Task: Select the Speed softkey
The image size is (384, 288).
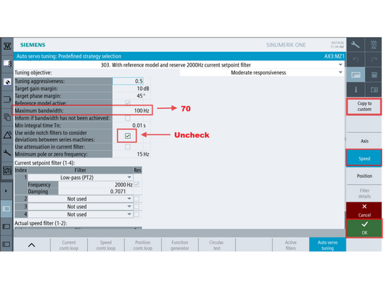Action: click(x=364, y=158)
